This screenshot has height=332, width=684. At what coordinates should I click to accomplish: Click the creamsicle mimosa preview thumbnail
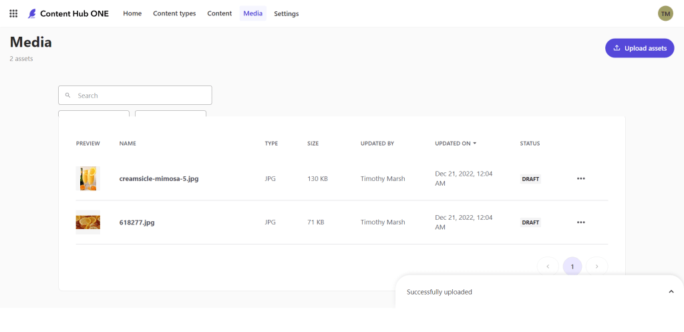pyautogui.click(x=88, y=178)
